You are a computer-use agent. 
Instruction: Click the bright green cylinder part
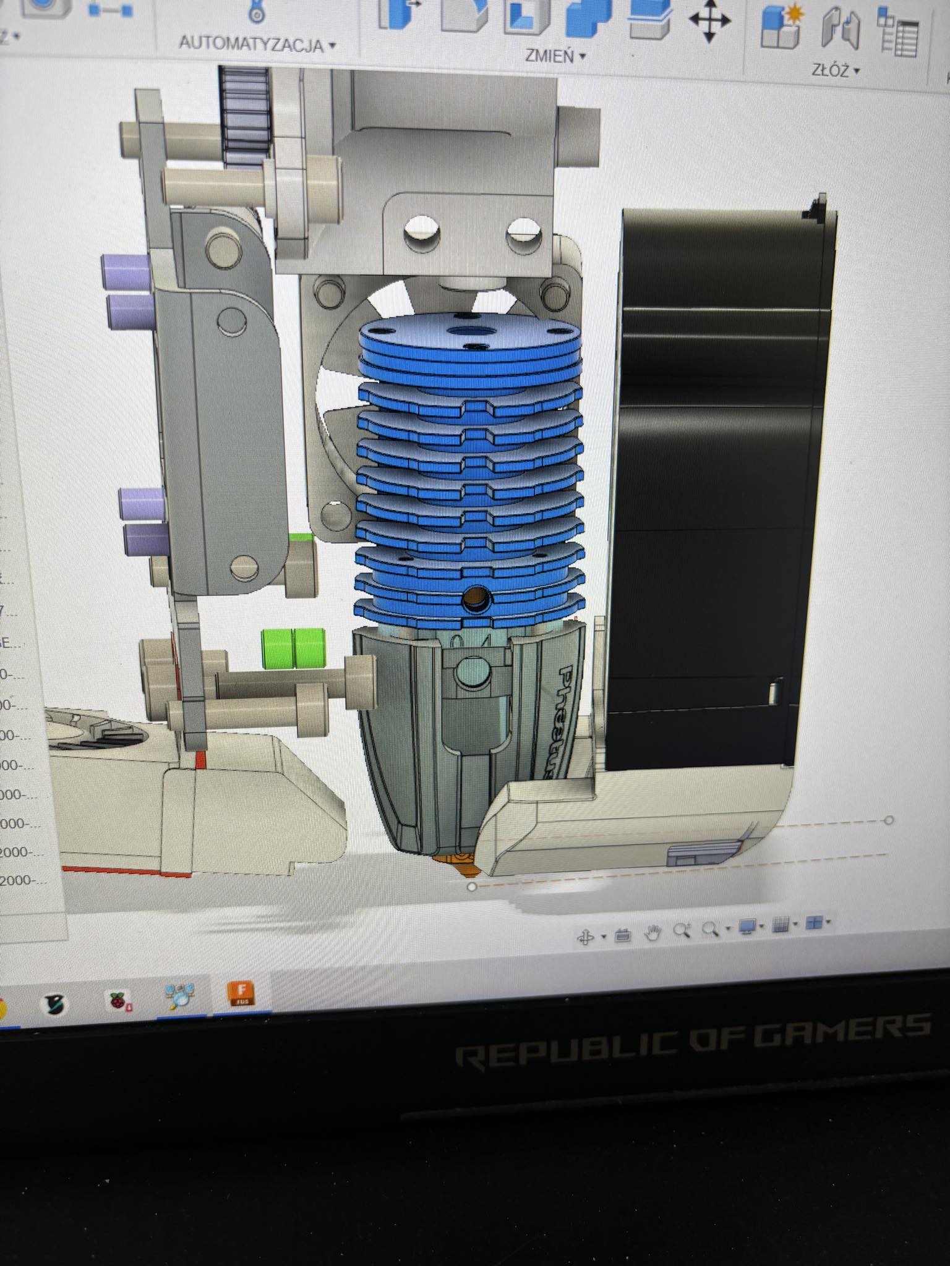coord(293,648)
